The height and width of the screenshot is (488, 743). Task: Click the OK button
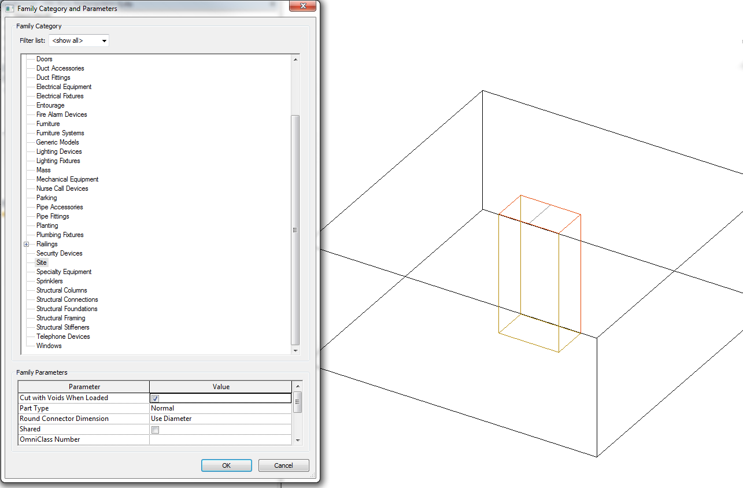point(226,465)
